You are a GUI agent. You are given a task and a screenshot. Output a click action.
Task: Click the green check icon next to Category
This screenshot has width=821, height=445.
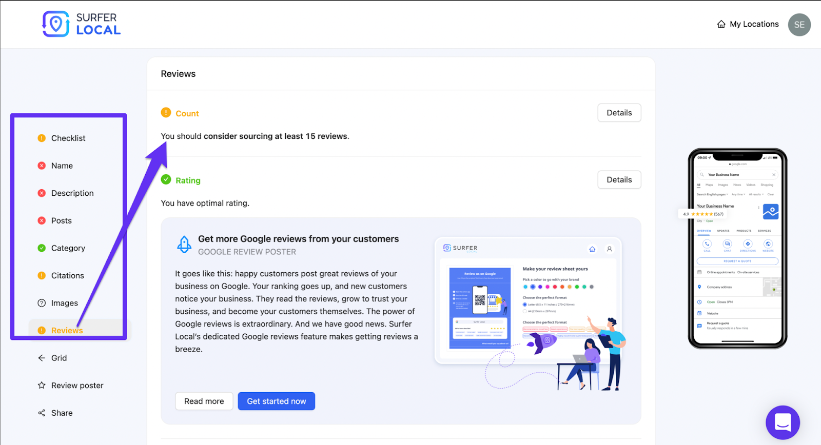coord(42,248)
